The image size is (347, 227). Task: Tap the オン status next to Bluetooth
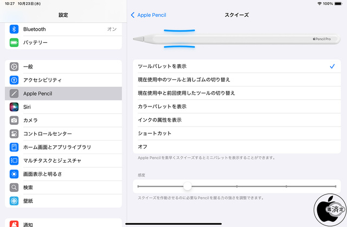coord(112,29)
